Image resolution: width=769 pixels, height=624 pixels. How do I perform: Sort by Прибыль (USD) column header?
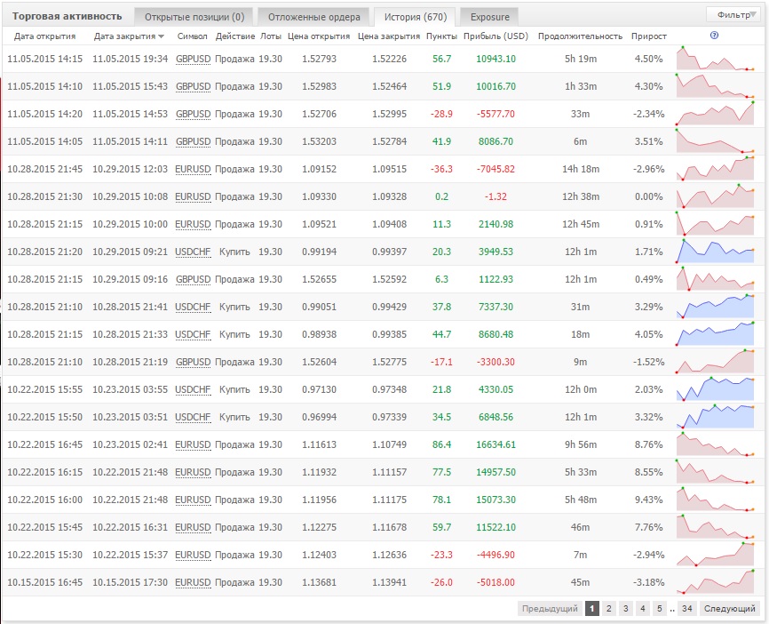pyautogui.click(x=495, y=36)
